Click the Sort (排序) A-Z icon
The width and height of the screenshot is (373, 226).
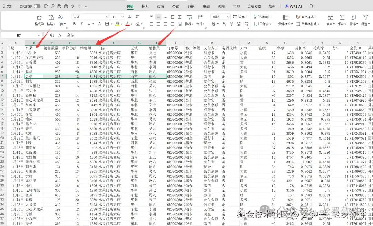pyautogui.click(x=354, y=17)
